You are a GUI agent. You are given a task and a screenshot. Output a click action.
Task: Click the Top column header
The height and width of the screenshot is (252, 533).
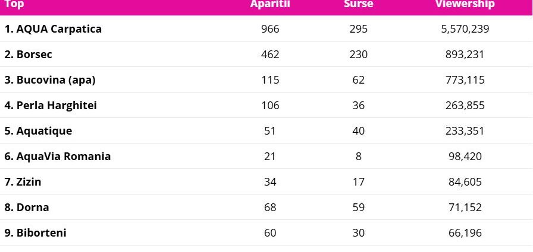click(x=14, y=5)
